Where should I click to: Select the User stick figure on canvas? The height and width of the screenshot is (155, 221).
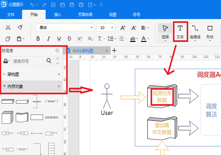[x=107, y=96]
